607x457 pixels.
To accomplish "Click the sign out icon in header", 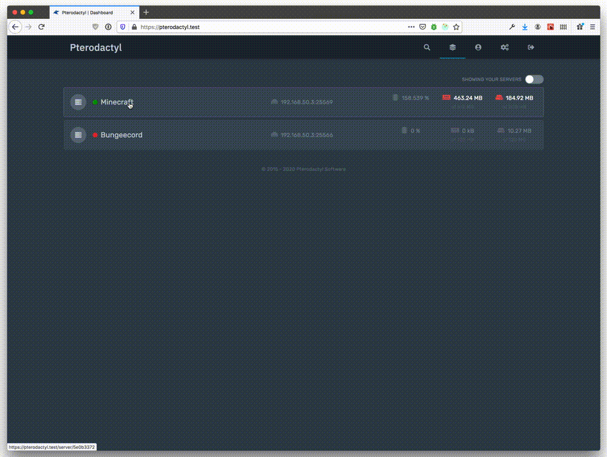I will (x=531, y=47).
